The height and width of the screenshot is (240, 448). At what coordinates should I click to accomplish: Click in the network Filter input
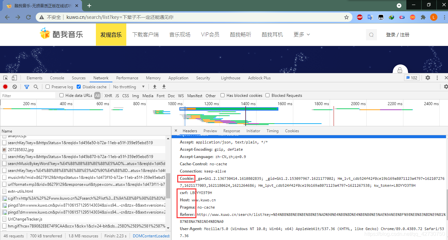(x=28, y=96)
